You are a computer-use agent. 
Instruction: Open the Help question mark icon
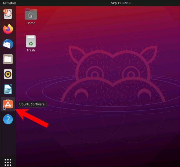[x=8, y=120]
